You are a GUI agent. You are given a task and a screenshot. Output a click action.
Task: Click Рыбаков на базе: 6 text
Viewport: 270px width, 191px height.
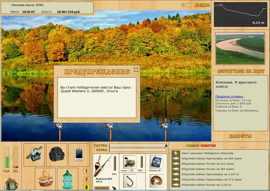click(x=228, y=107)
